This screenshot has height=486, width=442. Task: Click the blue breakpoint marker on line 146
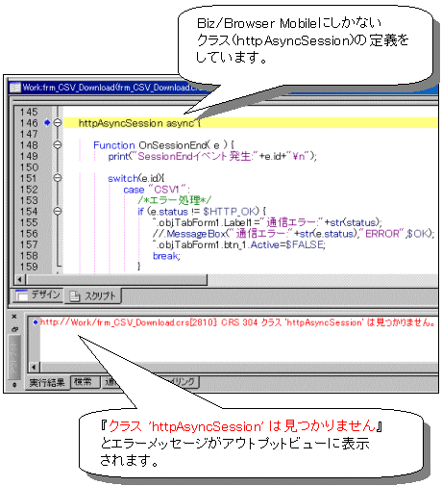click(x=47, y=122)
